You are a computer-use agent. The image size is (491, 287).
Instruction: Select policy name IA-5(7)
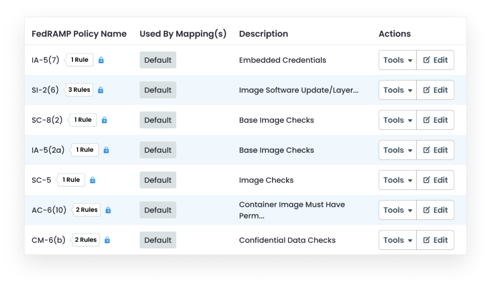pyautogui.click(x=45, y=60)
